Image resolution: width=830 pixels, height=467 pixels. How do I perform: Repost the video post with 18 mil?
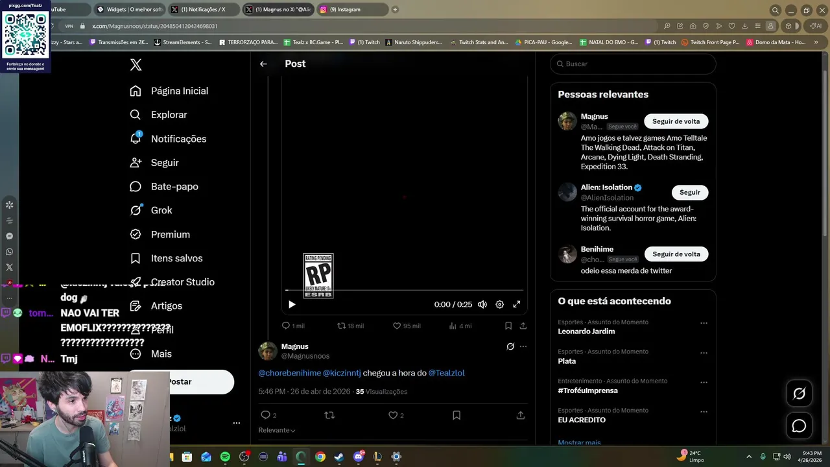(x=350, y=326)
